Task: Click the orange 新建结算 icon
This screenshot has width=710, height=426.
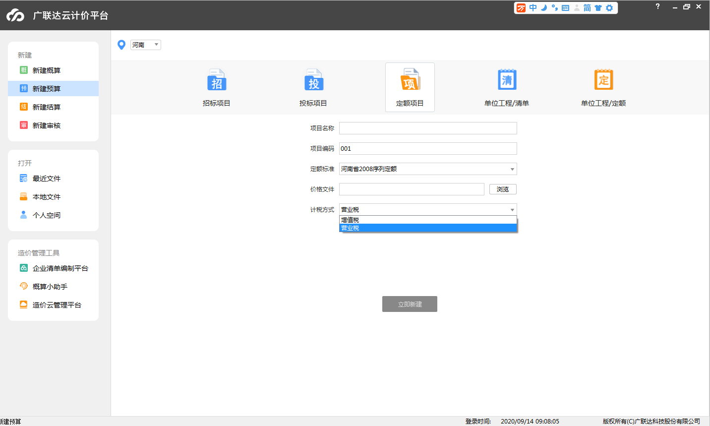Action: click(x=23, y=107)
